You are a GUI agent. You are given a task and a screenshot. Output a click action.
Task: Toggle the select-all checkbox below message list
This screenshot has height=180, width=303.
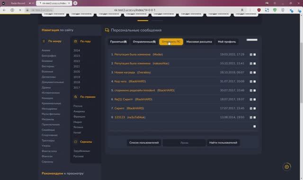coord(255,126)
